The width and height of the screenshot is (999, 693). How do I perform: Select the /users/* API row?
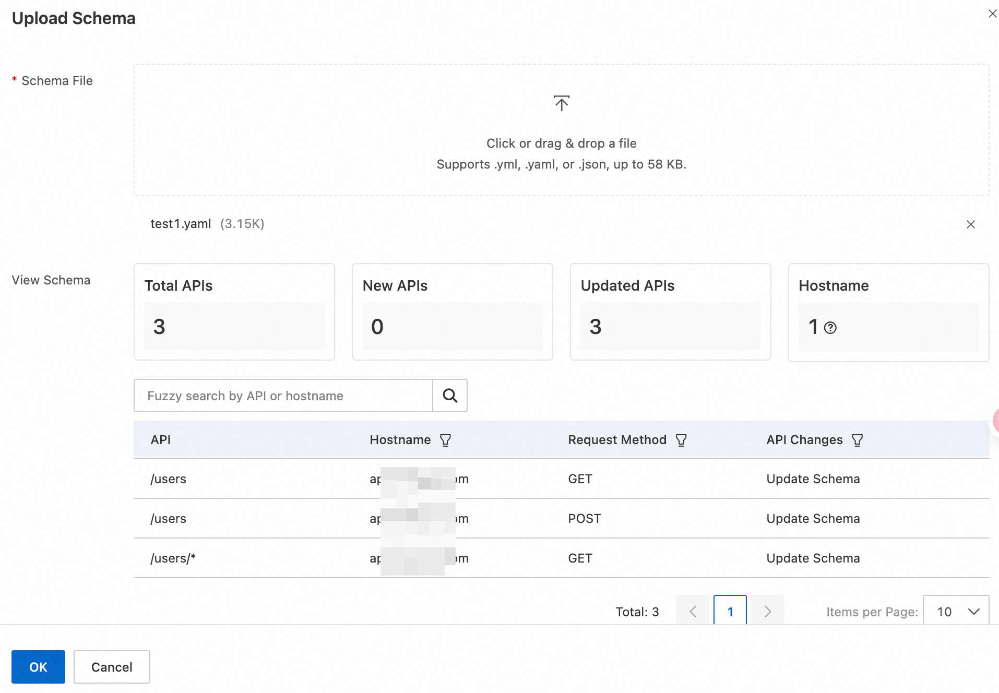173,558
